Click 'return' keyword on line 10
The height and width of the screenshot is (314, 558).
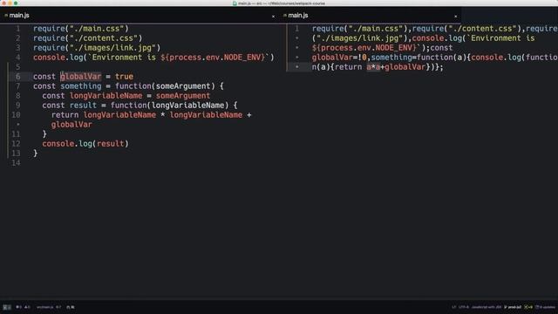pyautogui.click(x=65, y=115)
